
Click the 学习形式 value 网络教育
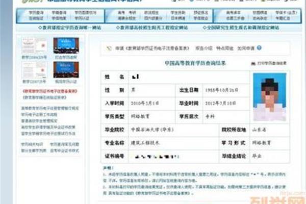262,143
